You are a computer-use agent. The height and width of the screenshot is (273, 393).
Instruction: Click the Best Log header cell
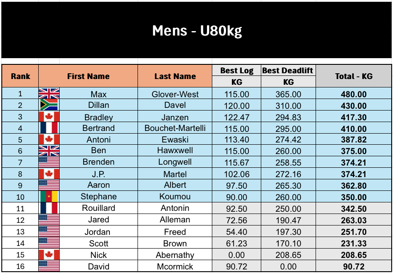(x=236, y=71)
